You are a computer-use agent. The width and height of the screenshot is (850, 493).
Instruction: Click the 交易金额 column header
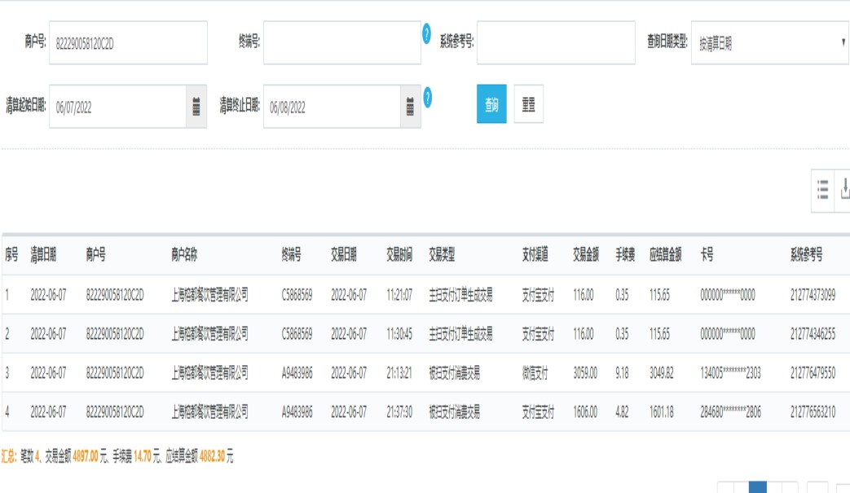tap(586, 255)
